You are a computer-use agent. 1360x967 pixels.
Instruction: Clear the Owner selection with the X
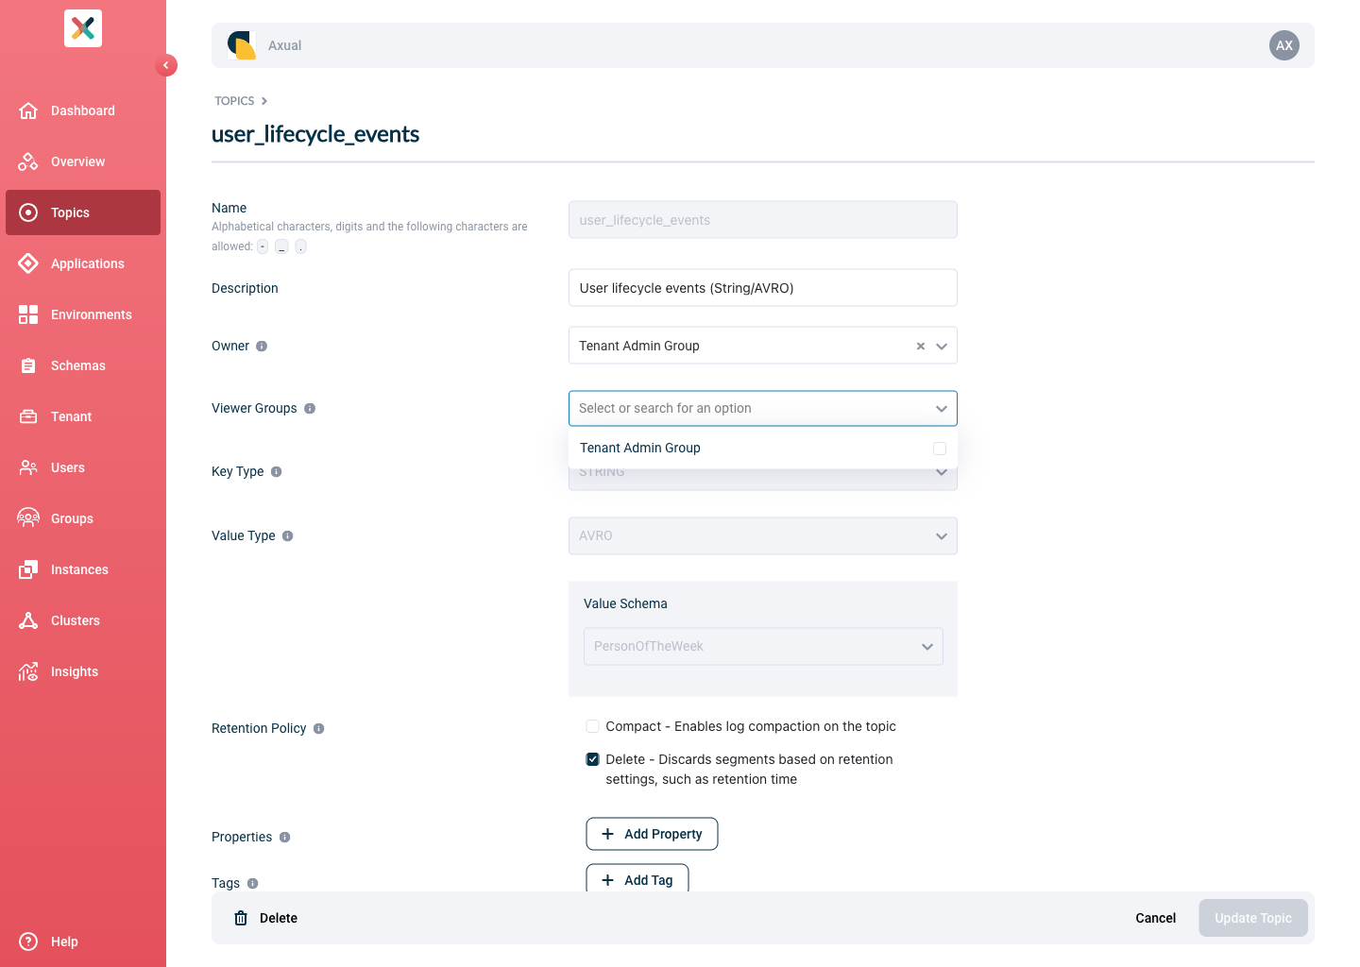click(921, 347)
